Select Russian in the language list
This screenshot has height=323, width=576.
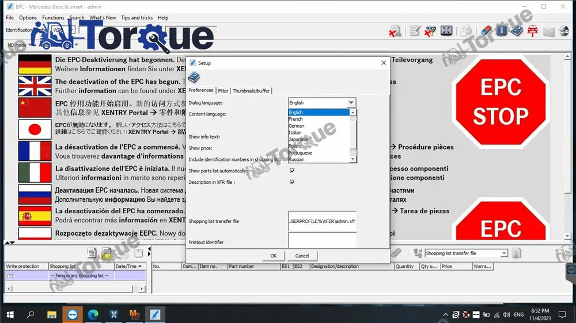point(319,159)
